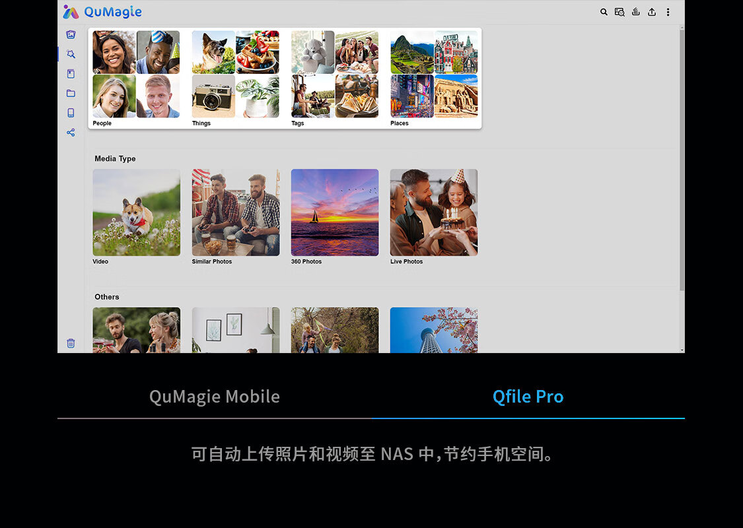The width and height of the screenshot is (743, 528).
Task: Open the Times Square Places thumbnail
Action: pyautogui.click(x=411, y=96)
